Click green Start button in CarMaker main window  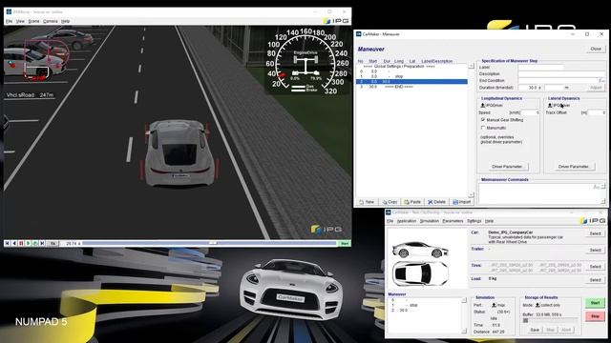[x=595, y=303]
